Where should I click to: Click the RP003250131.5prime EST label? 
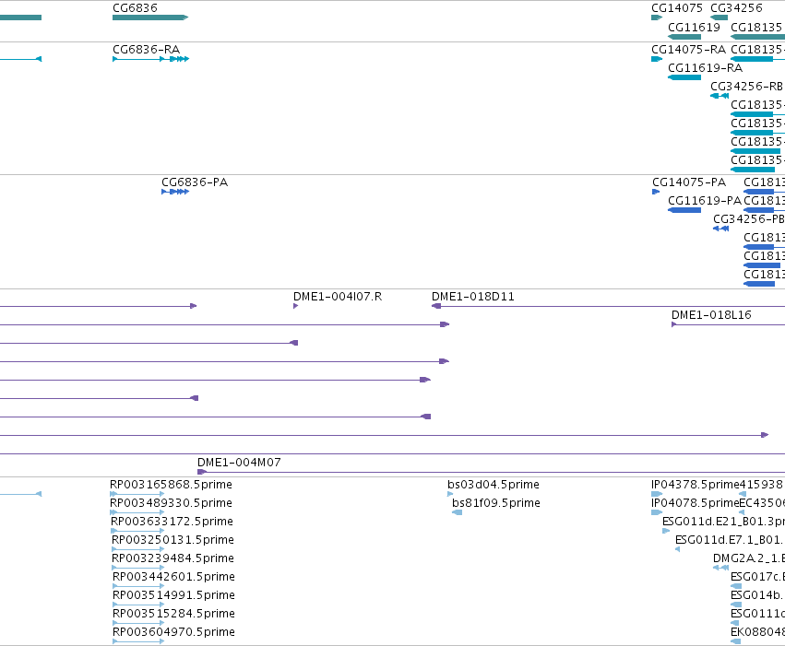172,540
